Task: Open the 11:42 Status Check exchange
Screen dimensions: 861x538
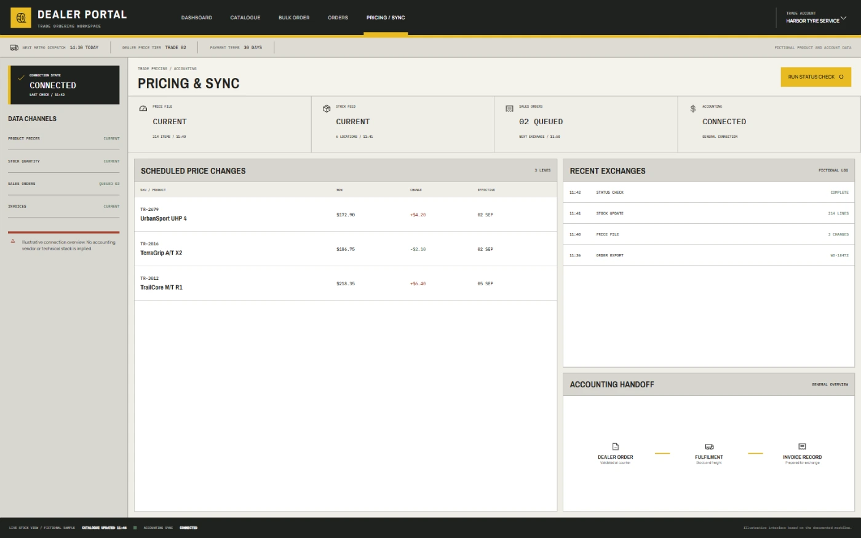Action: pyautogui.click(x=709, y=192)
